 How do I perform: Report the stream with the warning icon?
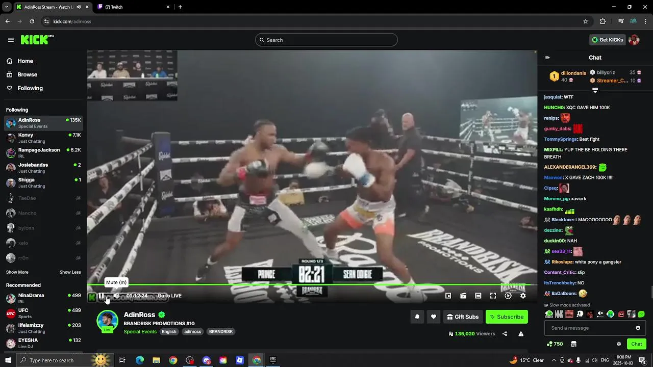click(521, 334)
